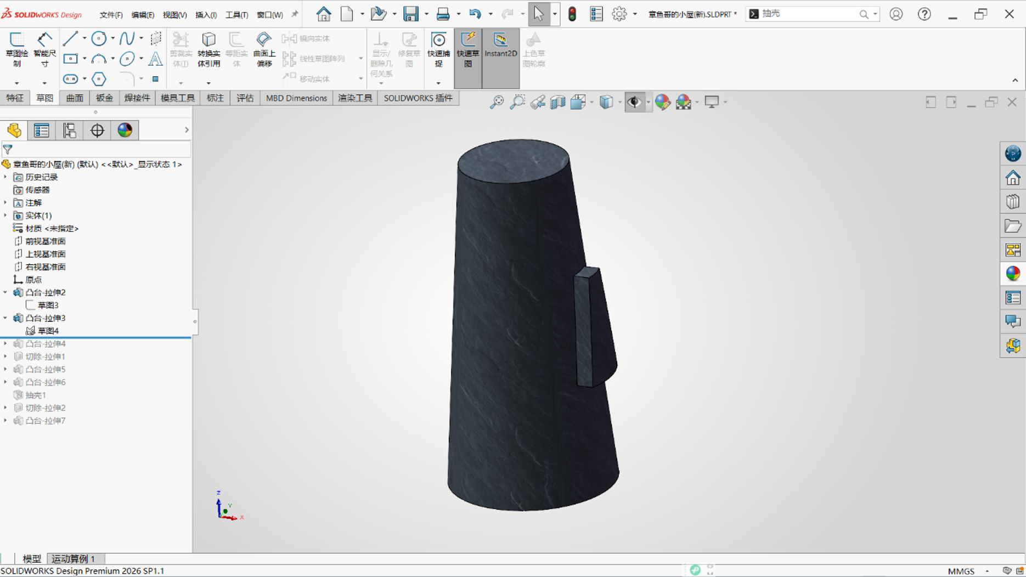Viewport: 1026px width, 577px height.
Task: Select 前视基准面 front plane in tree
Action: point(46,241)
